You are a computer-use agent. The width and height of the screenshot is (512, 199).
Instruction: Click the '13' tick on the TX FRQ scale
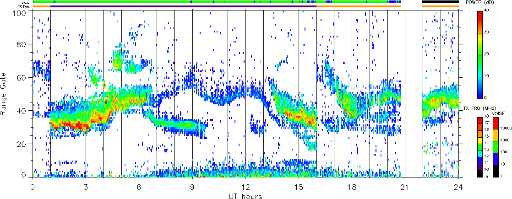point(486,150)
